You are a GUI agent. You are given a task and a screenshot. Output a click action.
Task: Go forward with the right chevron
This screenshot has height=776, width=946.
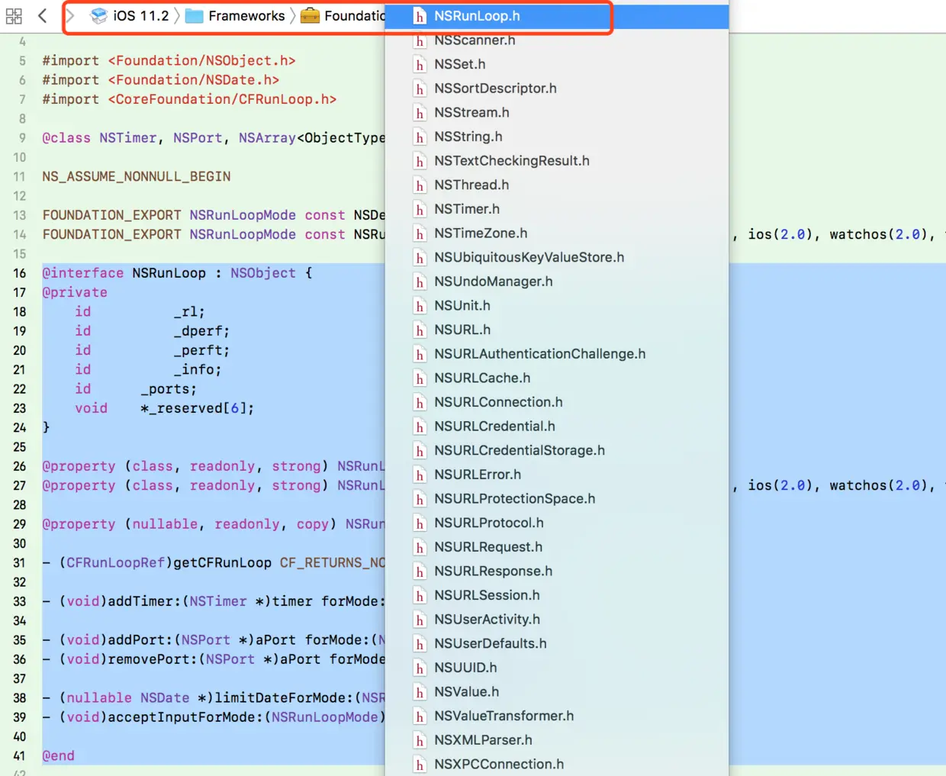pos(69,15)
